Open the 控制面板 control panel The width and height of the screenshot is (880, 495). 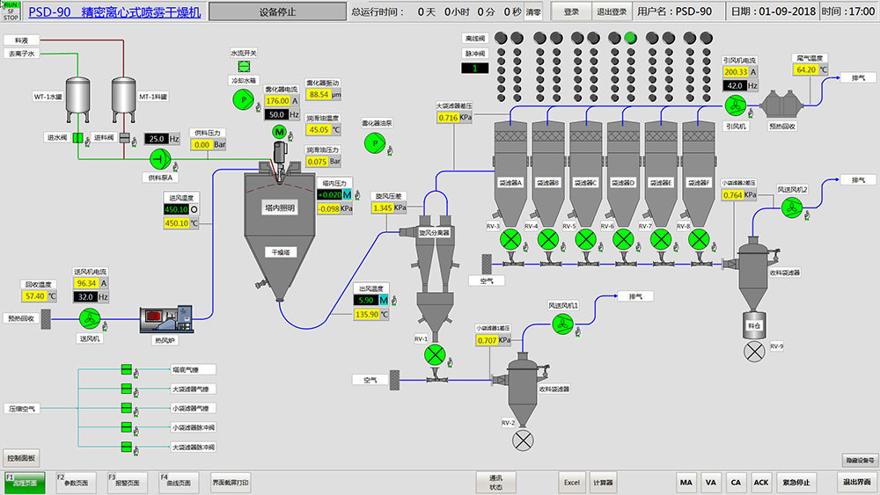pyautogui.click(x=21, y=458)
